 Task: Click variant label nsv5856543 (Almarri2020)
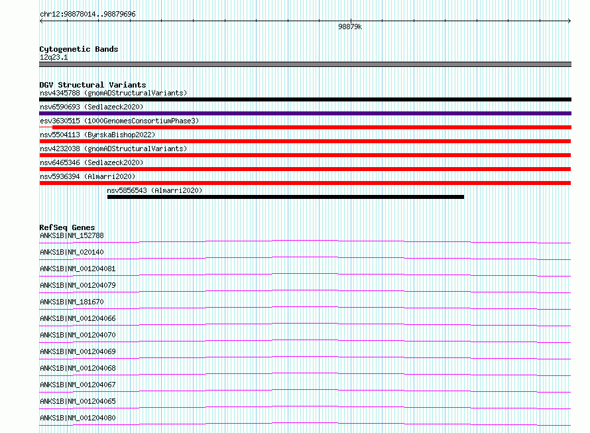(x=154, y=190)
